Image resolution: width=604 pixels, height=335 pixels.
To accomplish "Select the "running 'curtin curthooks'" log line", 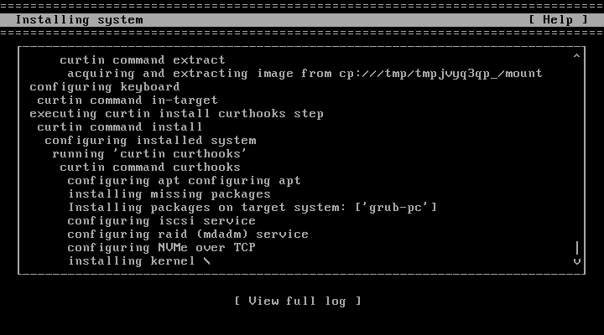I will tap(149, 154).
